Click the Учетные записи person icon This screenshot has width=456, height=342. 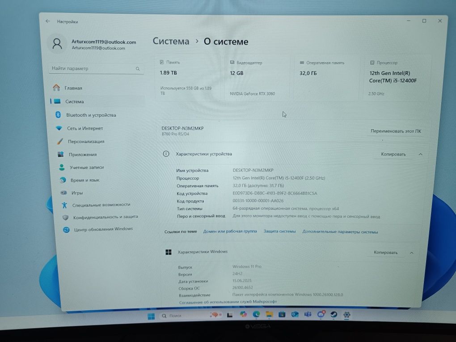[x=62, y=167]
